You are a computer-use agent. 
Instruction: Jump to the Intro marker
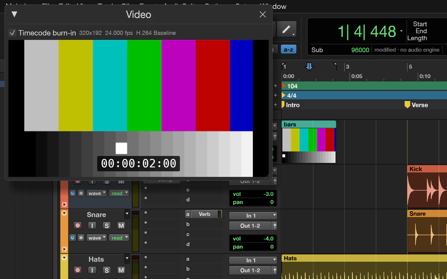[291, 105]
